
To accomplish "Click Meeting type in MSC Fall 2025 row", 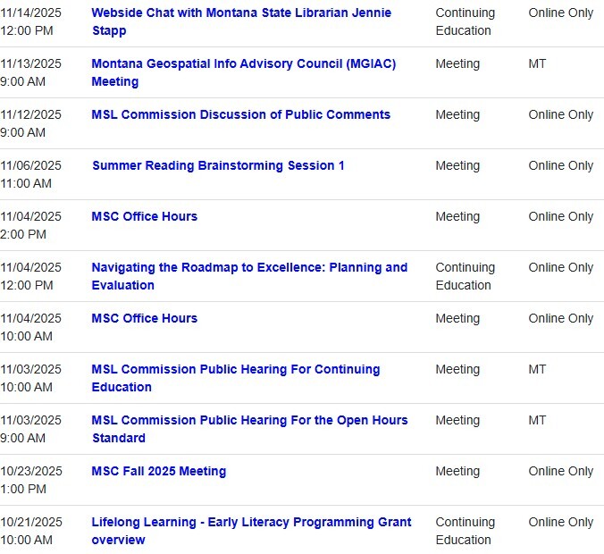I will [x=457, y=472].
